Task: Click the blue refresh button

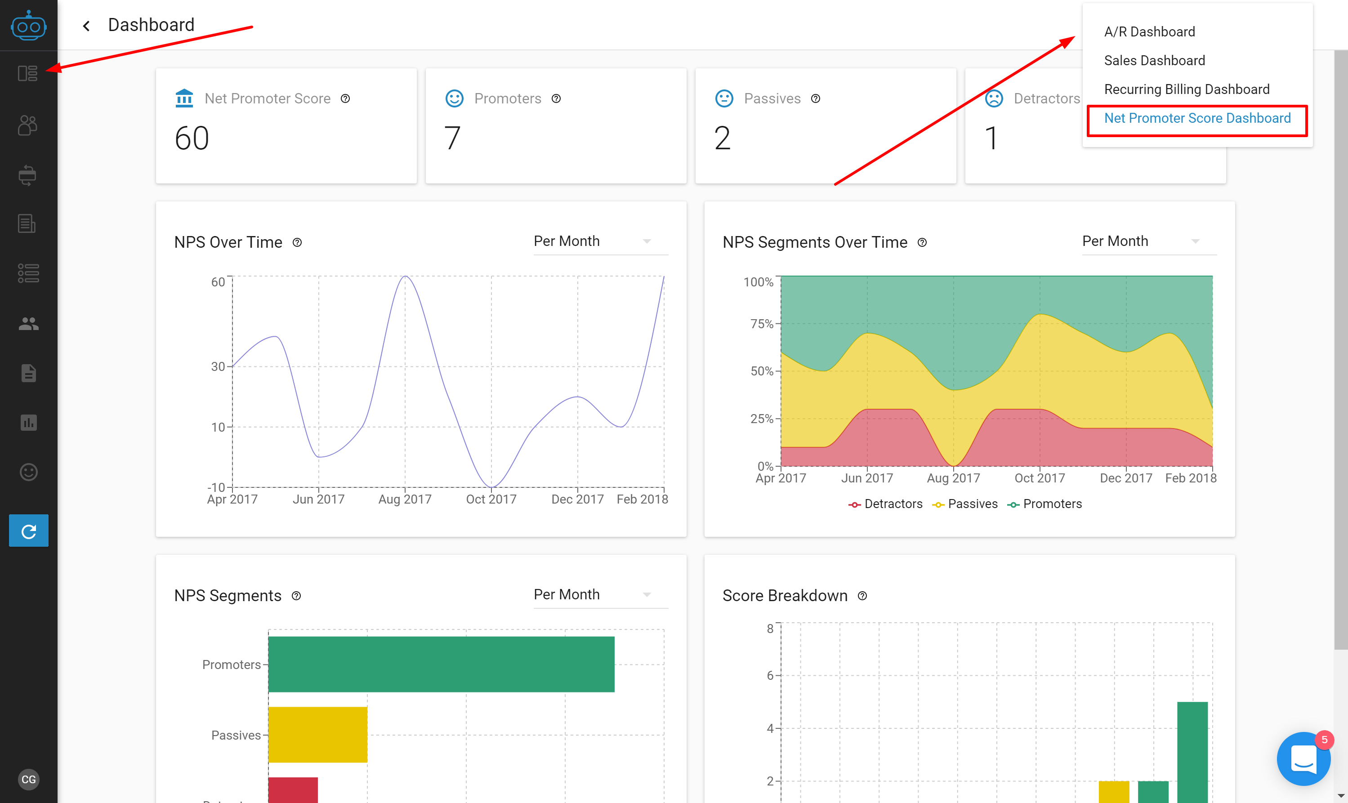Action: (x=29, y=531)
